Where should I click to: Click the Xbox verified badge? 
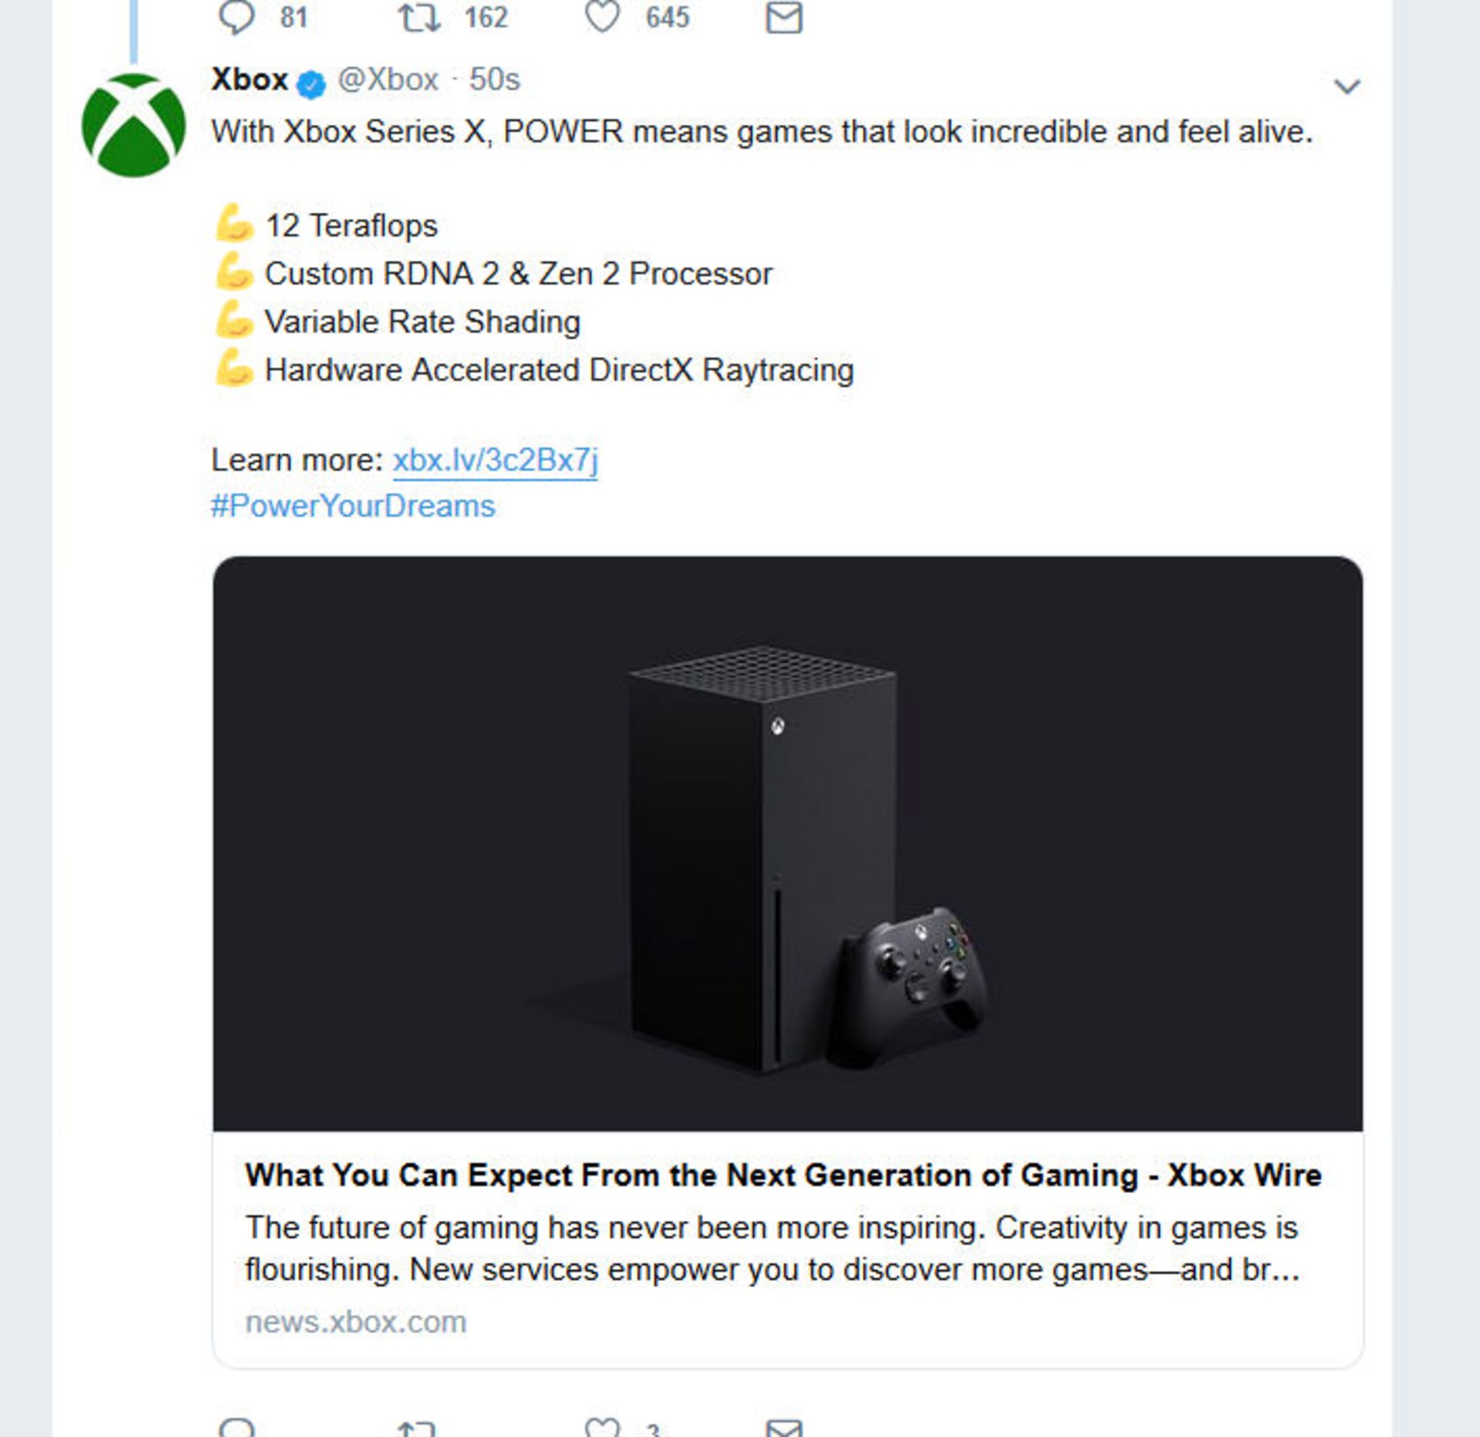pos(311,83)
